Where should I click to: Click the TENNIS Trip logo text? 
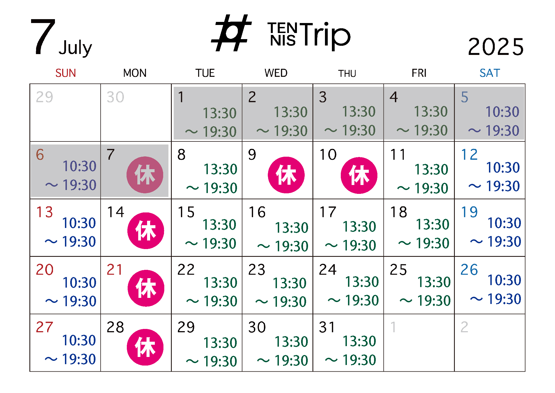(x=309, y=36)
